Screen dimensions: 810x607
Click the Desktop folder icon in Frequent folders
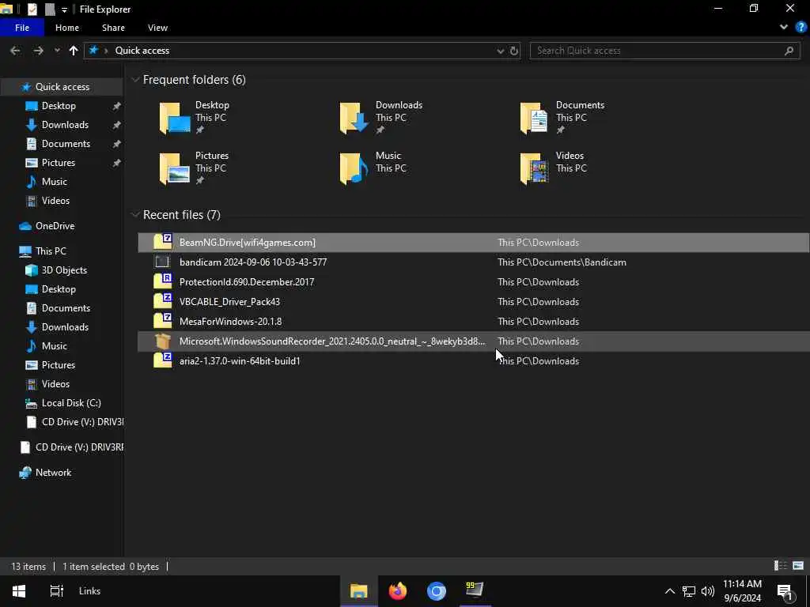(175, 119)
